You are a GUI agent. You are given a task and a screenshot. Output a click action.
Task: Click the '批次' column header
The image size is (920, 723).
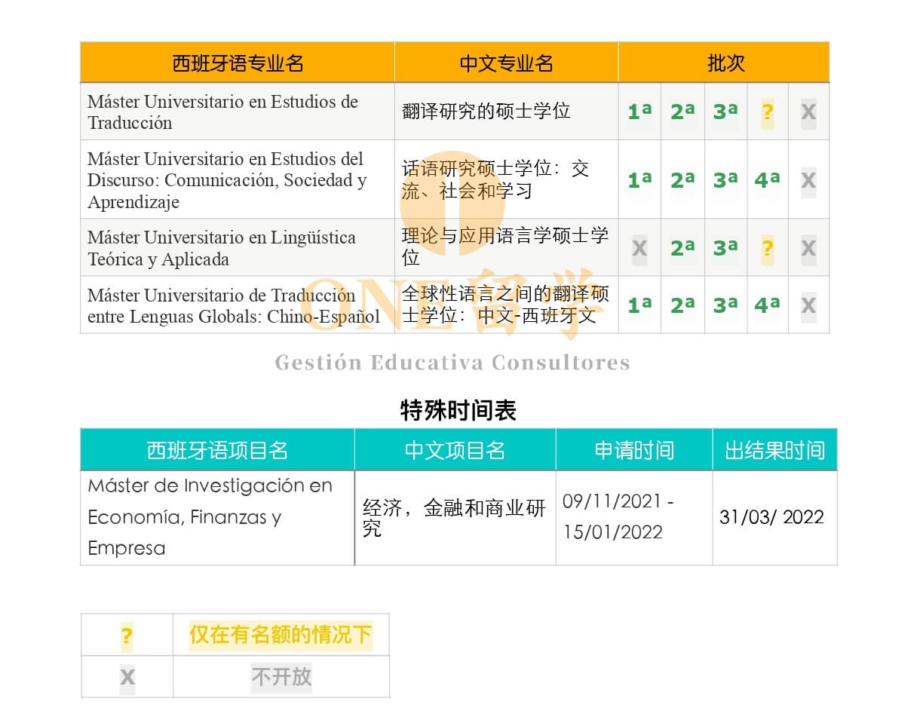tap(725, 63)
